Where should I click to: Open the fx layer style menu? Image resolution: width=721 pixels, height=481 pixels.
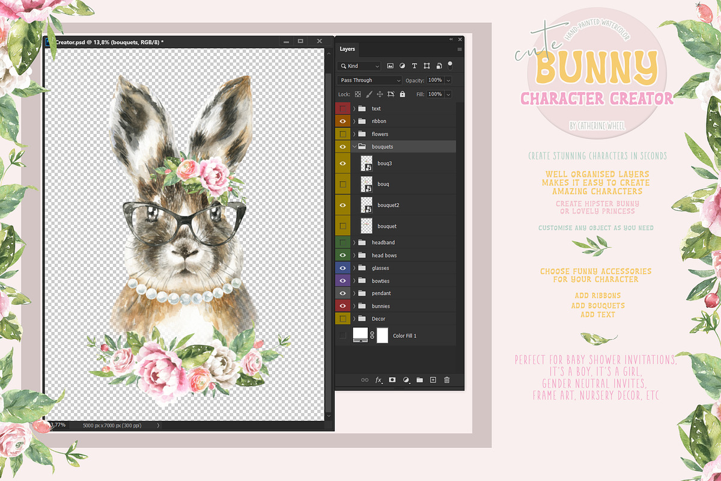(379, 380)
